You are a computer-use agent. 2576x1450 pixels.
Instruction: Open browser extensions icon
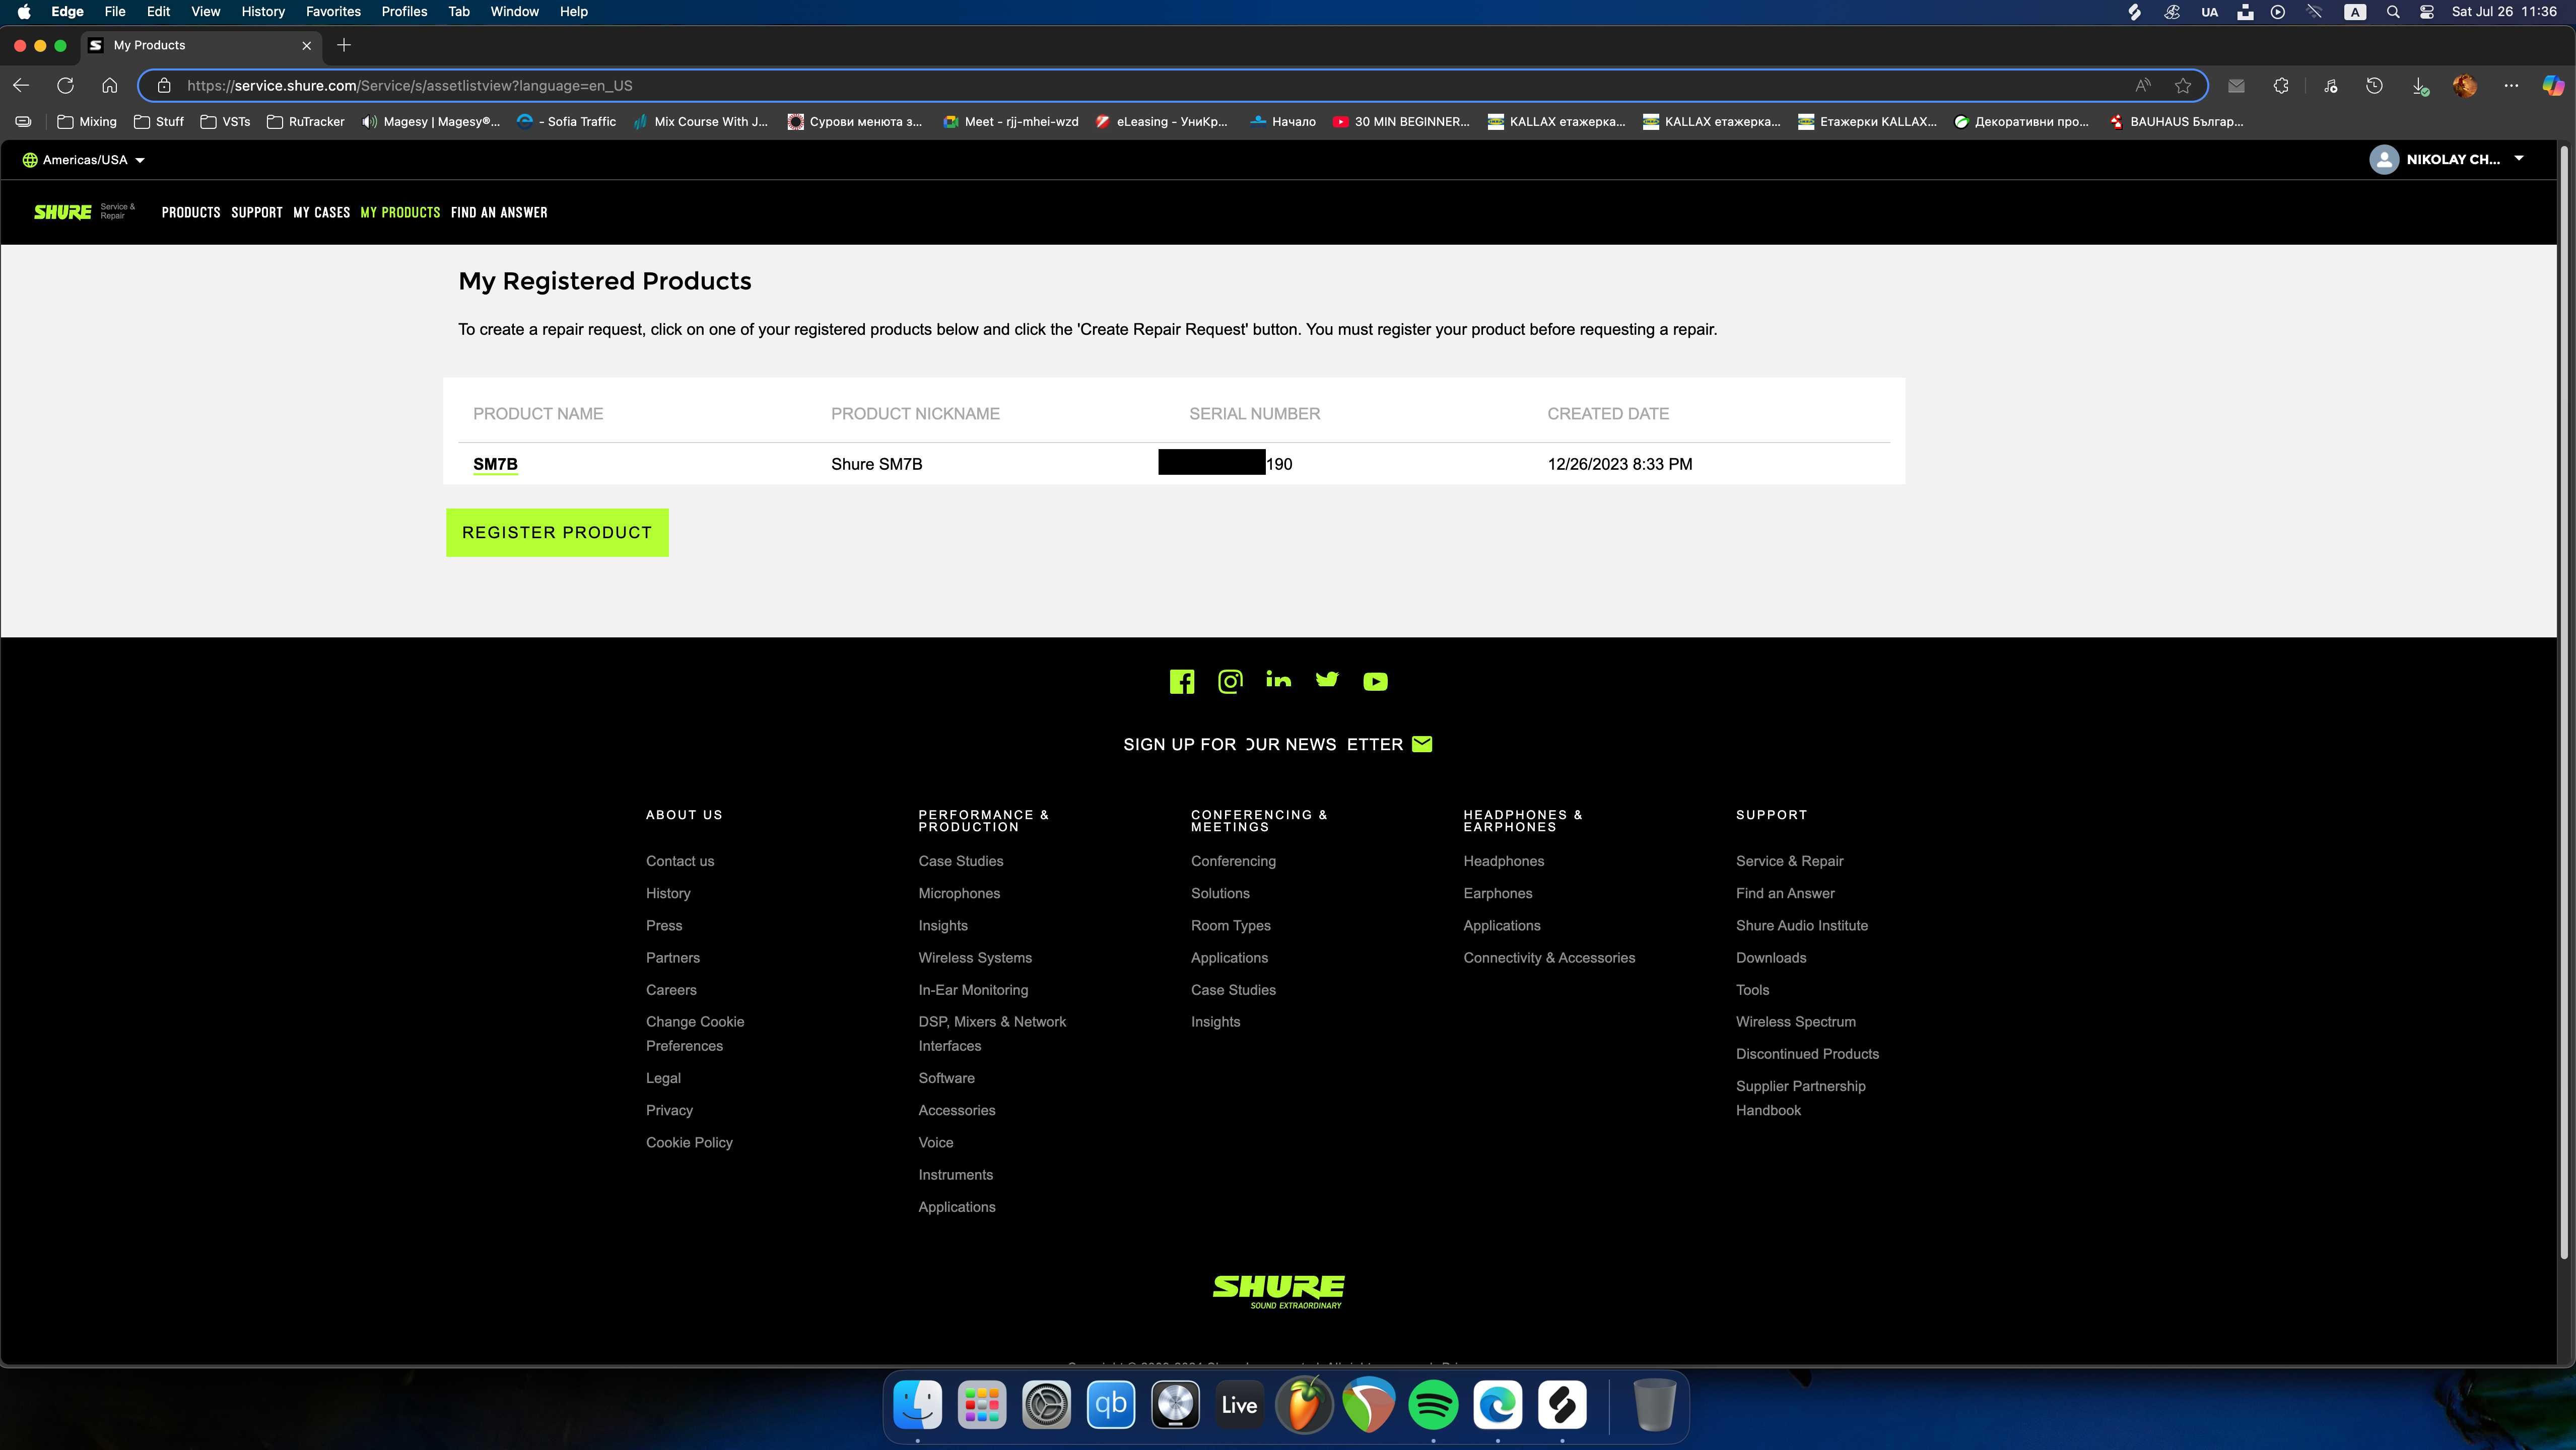[x=2281, y=86]
